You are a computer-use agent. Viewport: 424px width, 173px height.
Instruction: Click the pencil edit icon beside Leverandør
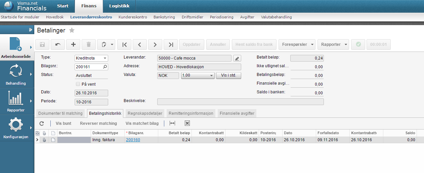click(237, 58)
